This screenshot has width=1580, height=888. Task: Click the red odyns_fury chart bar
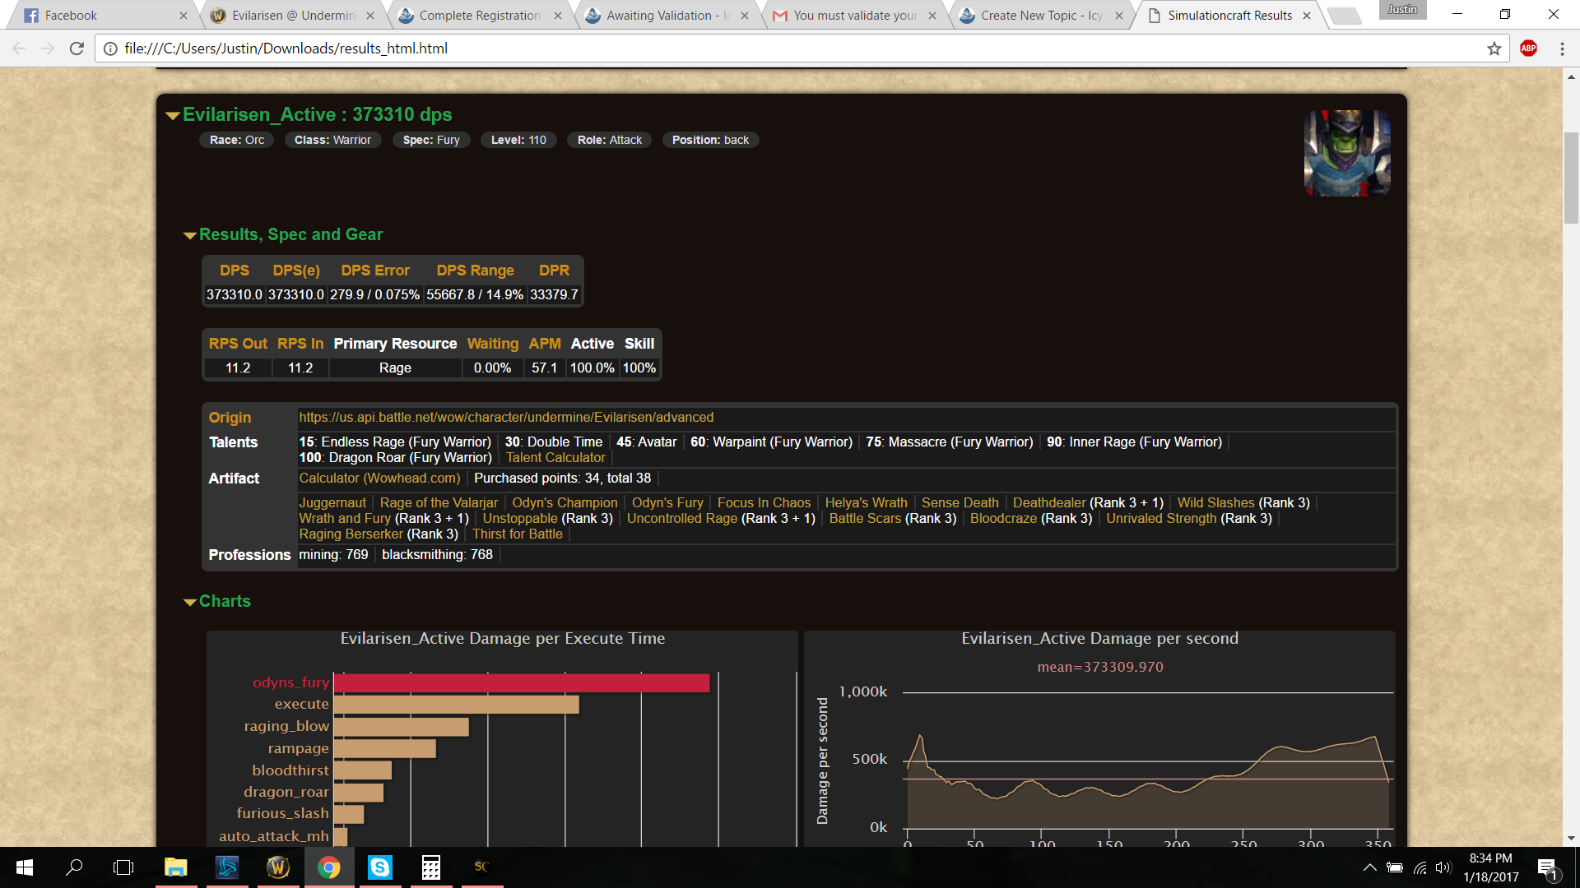521,682
